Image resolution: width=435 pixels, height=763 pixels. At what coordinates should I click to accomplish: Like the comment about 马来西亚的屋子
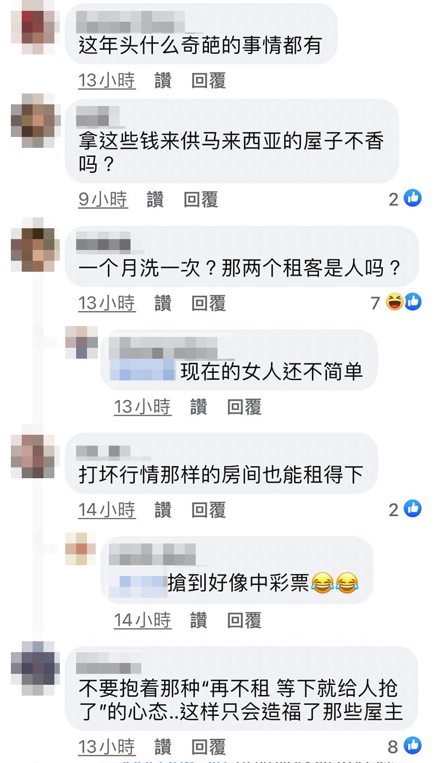(x=155, y=199)
